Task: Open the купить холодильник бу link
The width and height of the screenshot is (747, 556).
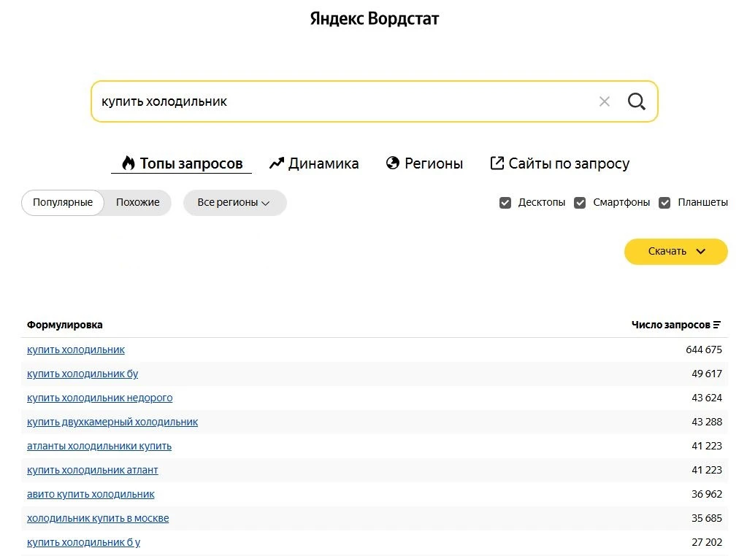Action: click(83, 374)
